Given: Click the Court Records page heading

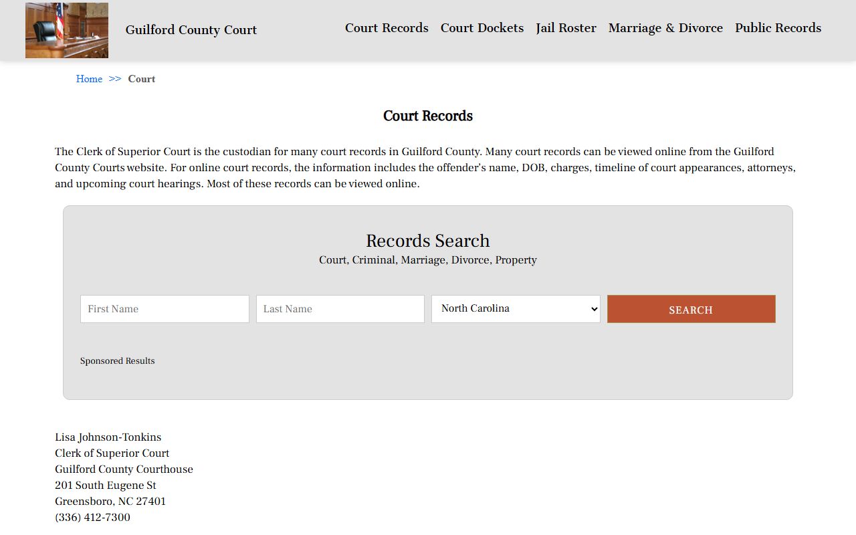Looking at the screenshot, I should click(x=428, y=116).
